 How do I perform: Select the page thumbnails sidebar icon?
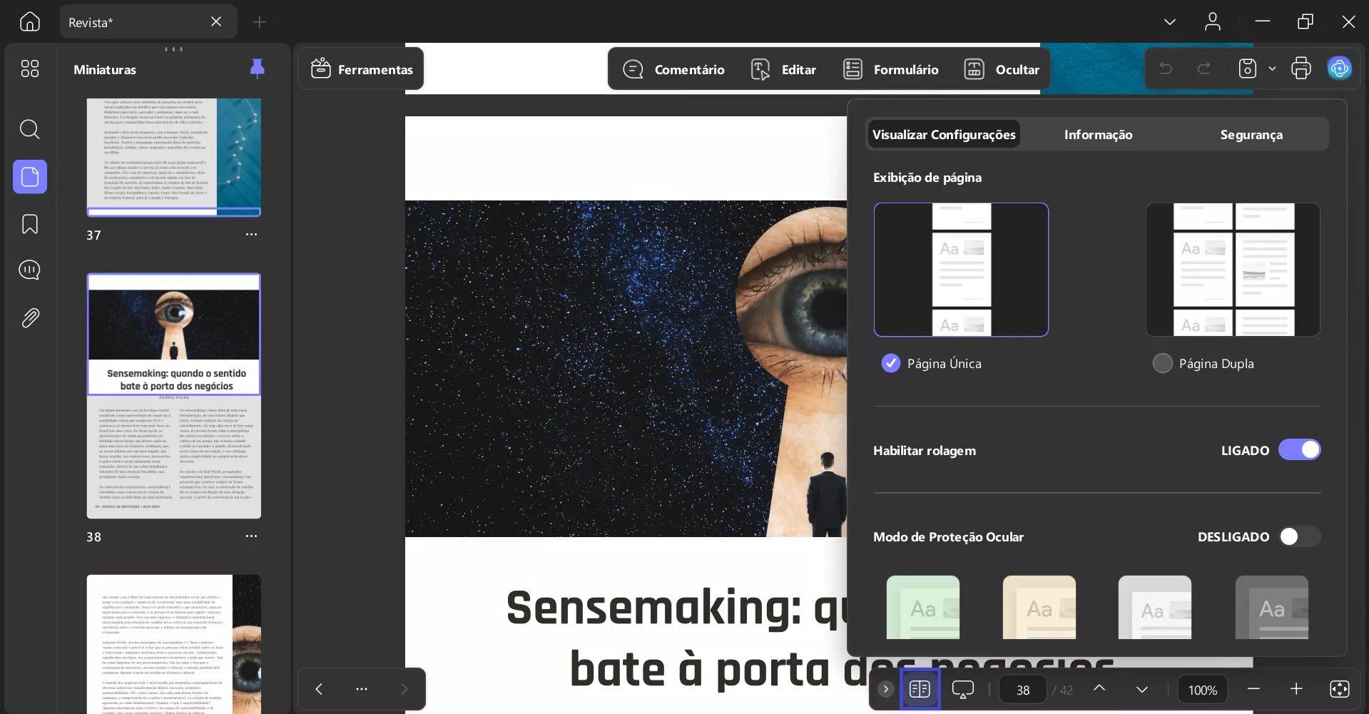(30, 177)
